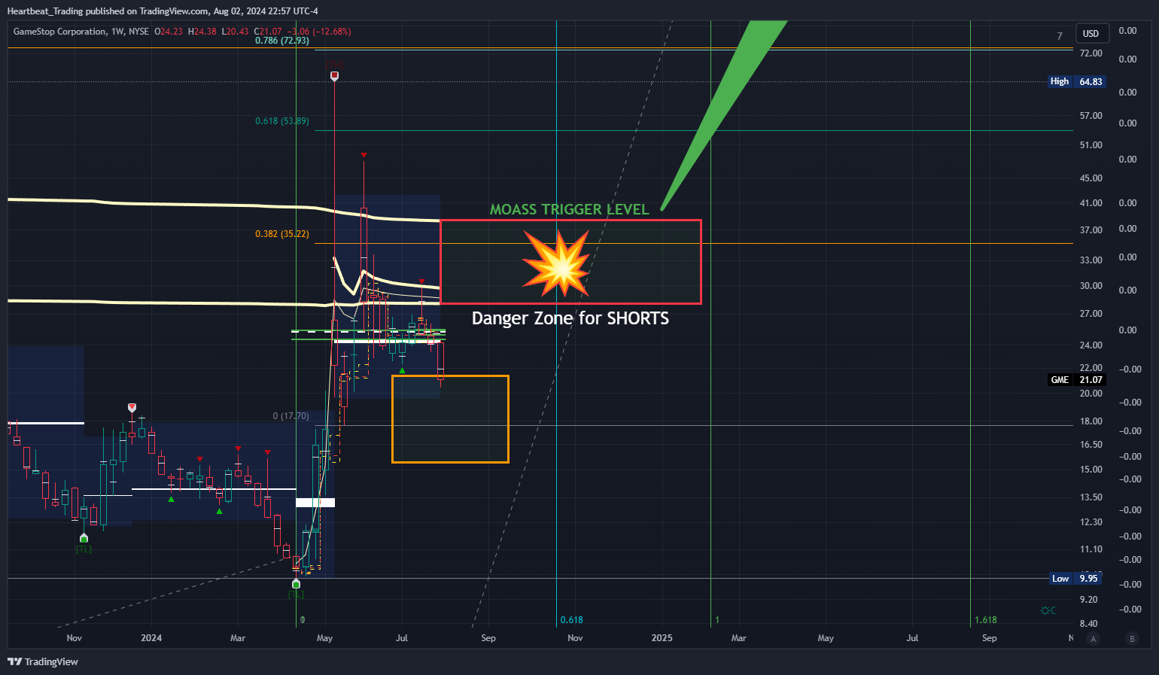Click the 8.40 price scale value

[x=1089, y=624]
